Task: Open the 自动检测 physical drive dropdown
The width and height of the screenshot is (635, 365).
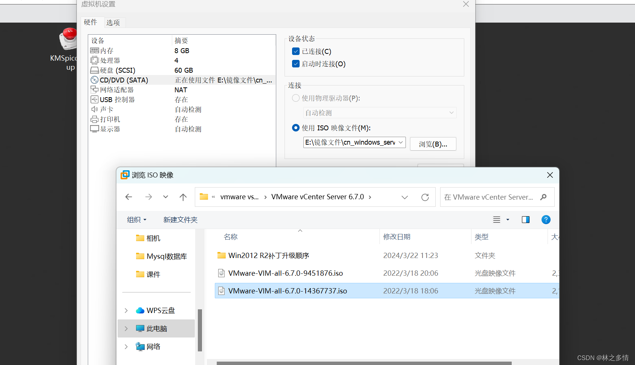Action: tap(380, 113)
